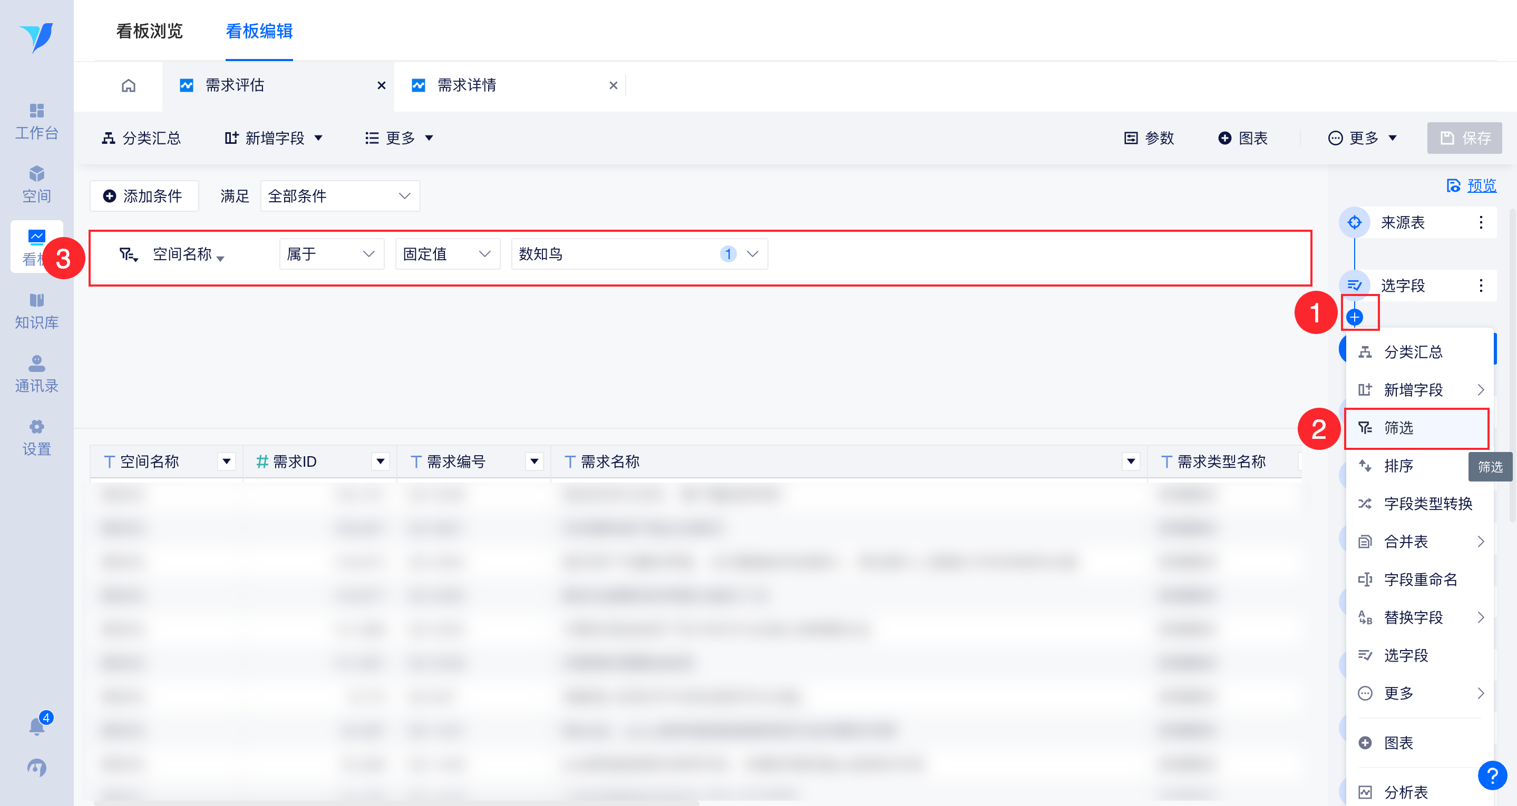Click the blue plus add-step node button

click(1354, 317)
